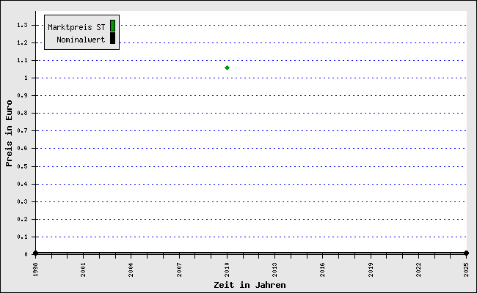Select the 1 value label on the price axis

click(x=26, y=78)
